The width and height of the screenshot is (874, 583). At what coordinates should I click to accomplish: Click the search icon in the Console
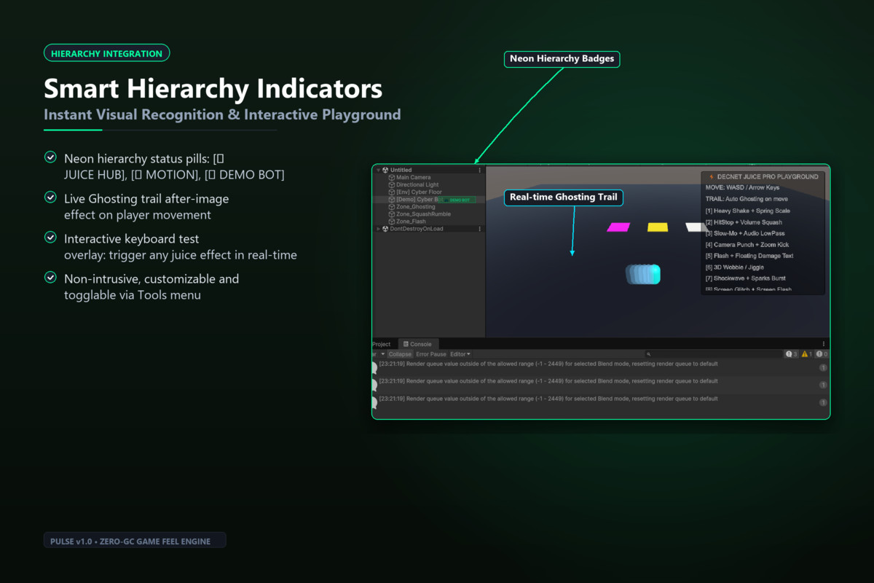pos(647,354)
